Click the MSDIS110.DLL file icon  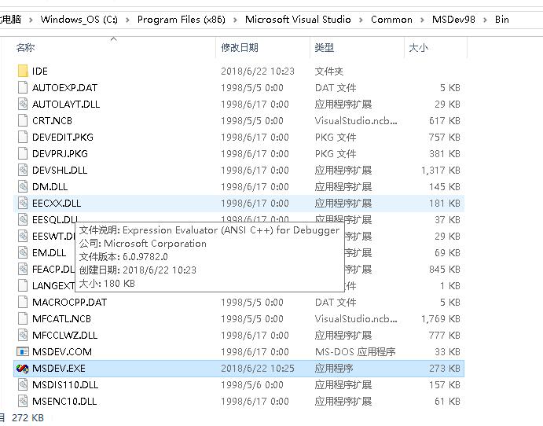pos(22,384)
